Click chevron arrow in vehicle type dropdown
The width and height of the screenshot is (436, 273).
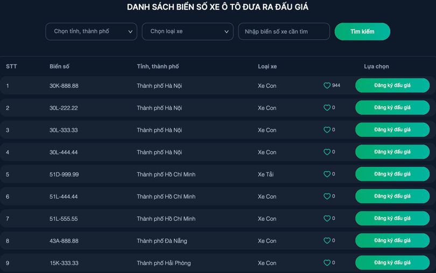tap(227, 32)
